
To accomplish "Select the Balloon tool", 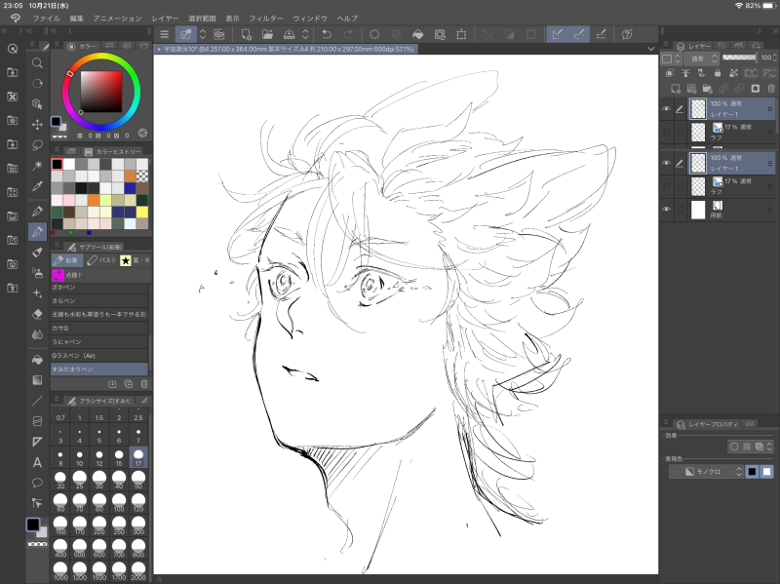I will 37,483.
